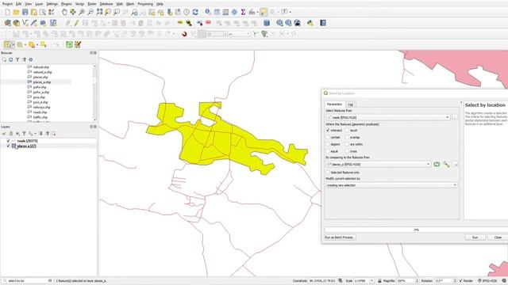Viewport: 508px width, 285px height.
Task: Save the project with the floppy disk icon
Action: click(25, 12)
